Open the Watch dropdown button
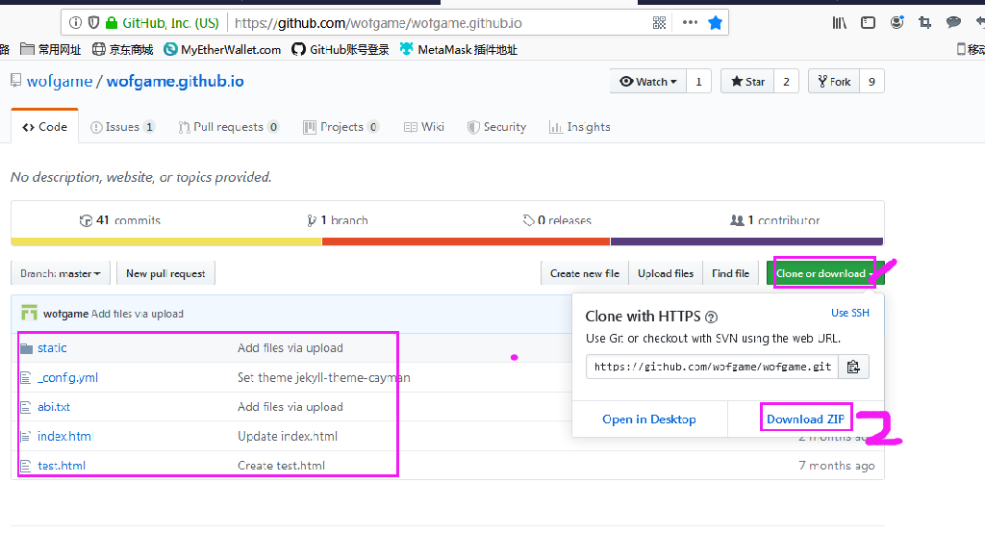985x534 pixels. [x=648, y=82]
